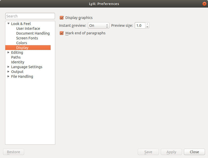Expand the File Handling arrow
Viewport: 208px width, 158px height.
(8, 76)
